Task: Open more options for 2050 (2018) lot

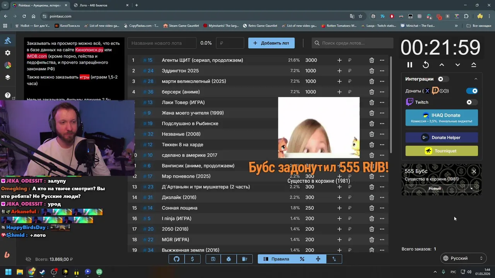Action: (382, 229)
